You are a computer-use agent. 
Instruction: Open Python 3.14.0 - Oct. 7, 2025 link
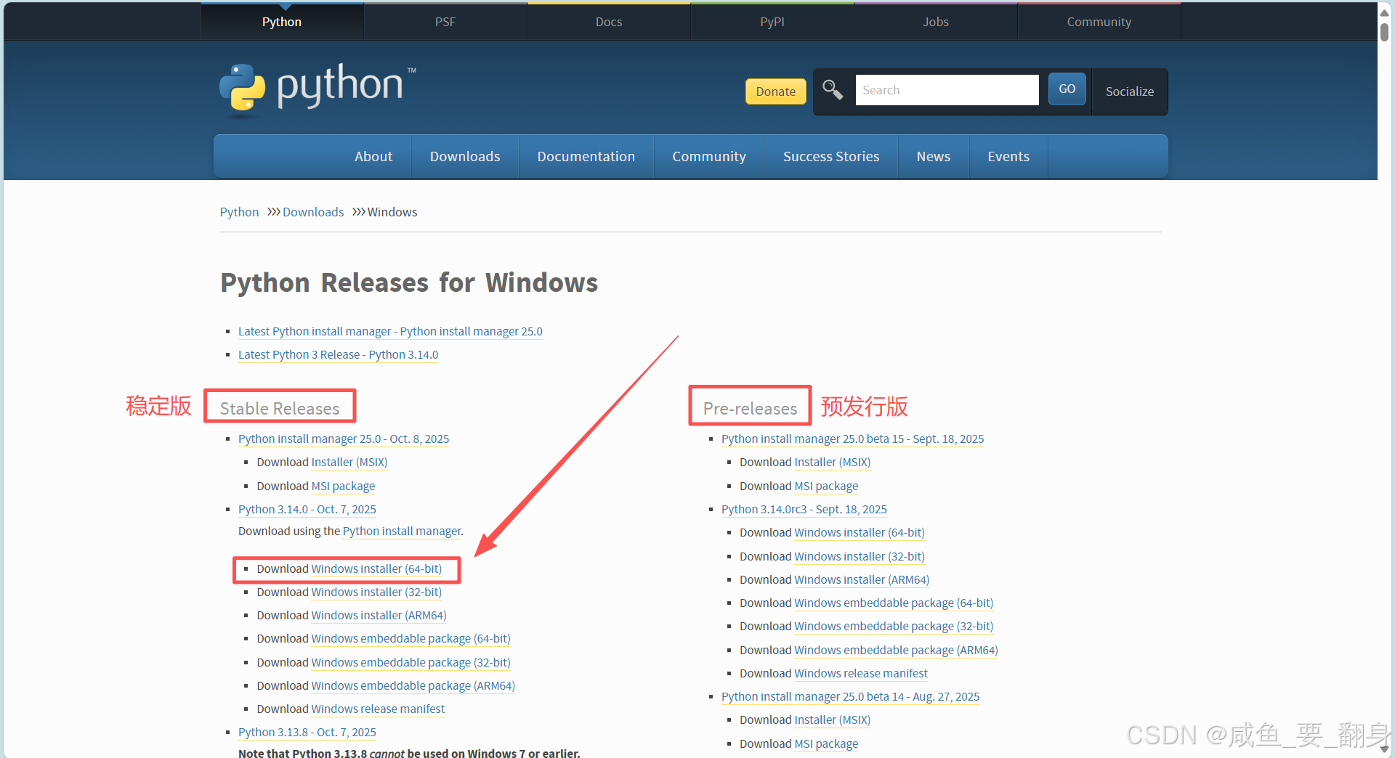pyautogui.click(x=307, y=509)
